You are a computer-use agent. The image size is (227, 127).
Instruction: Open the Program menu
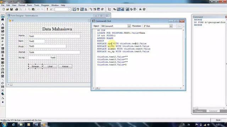pos(45,5)
